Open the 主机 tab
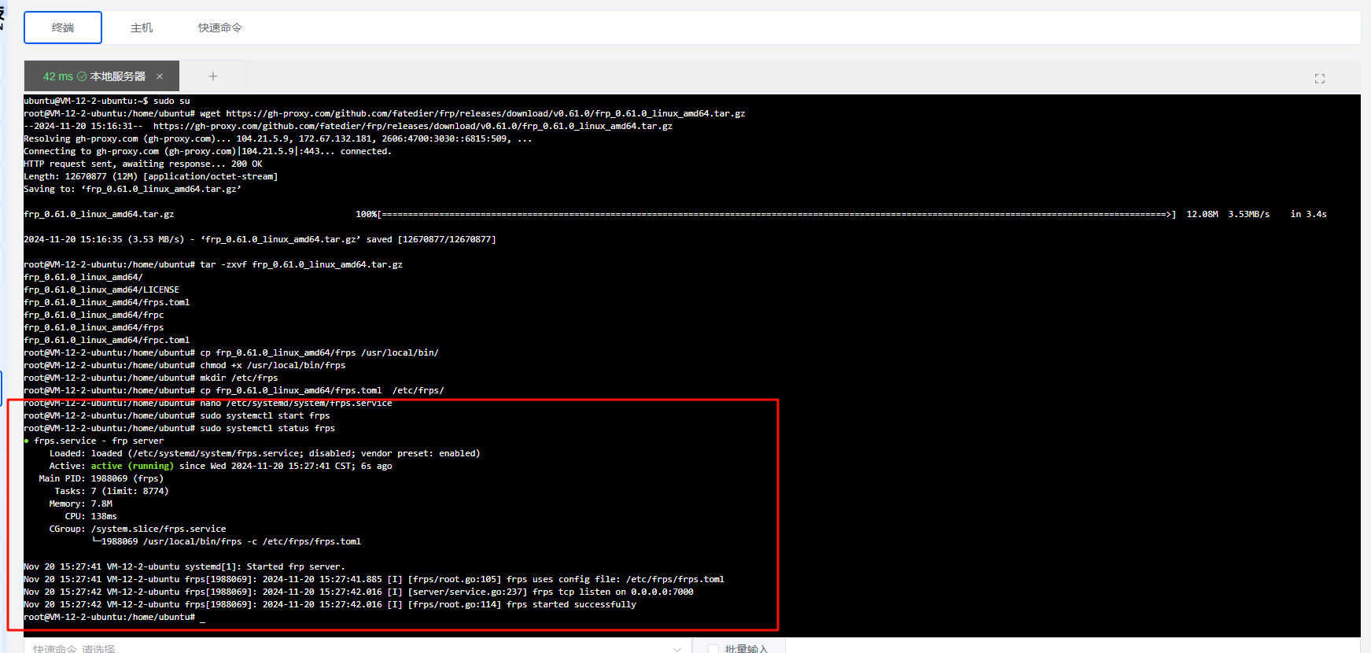 pyautogui.click(x=142, y=28)
